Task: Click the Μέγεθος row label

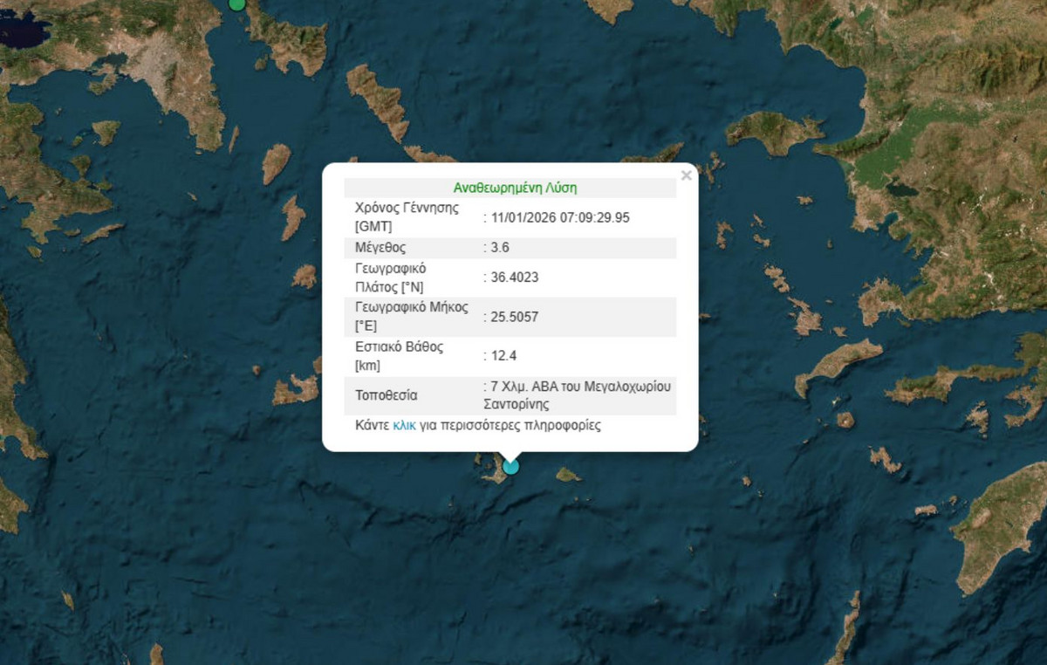Action: [380, 248]
